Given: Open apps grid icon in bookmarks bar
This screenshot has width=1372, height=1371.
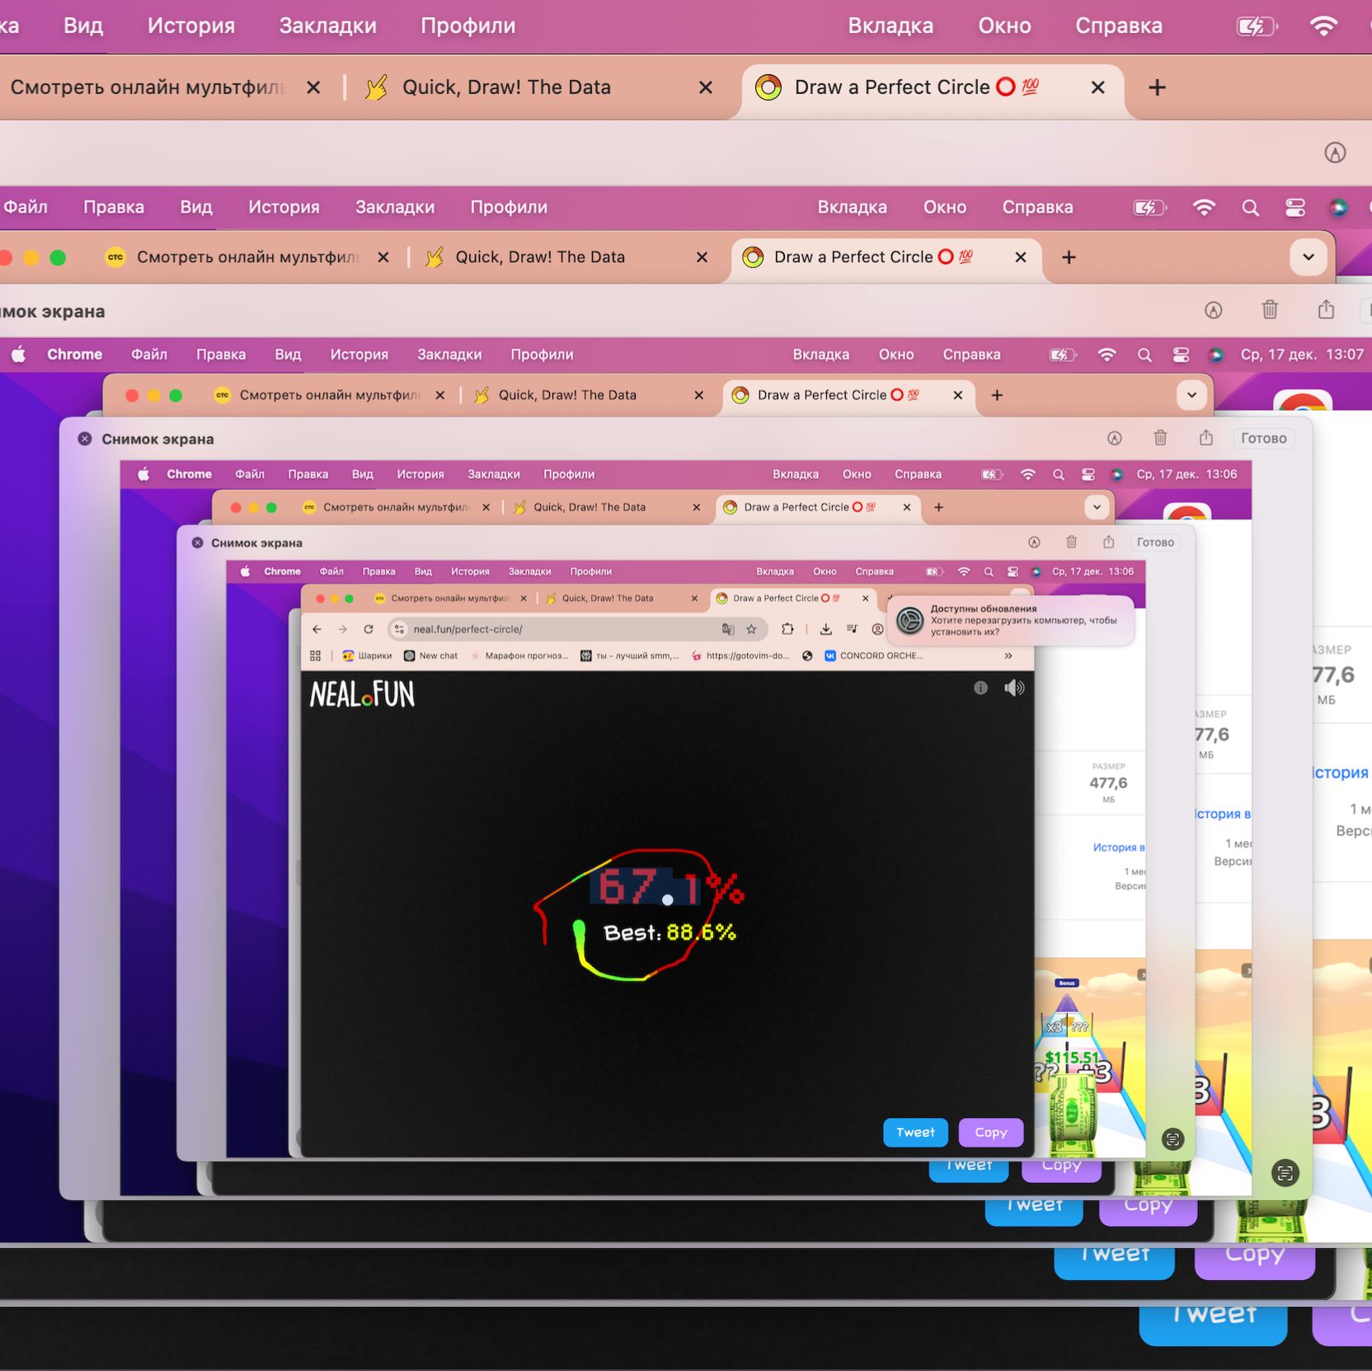Looking at the screenshot, I should coord(315,655).
